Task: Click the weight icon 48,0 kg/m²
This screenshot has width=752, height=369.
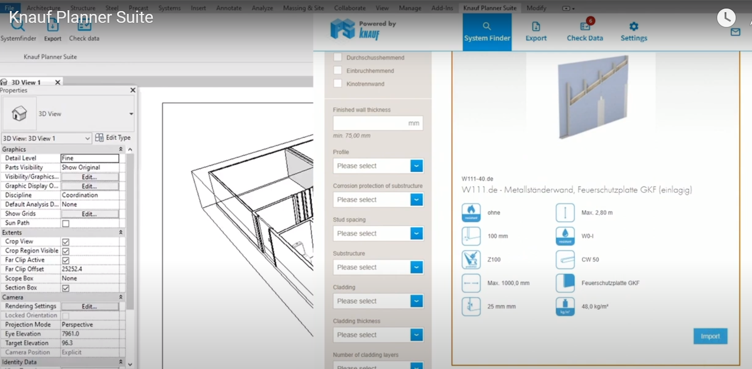Action: pos(565,307)
